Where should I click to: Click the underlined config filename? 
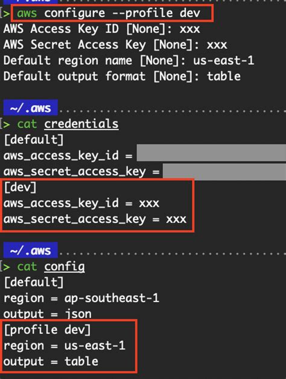(65, 267)
